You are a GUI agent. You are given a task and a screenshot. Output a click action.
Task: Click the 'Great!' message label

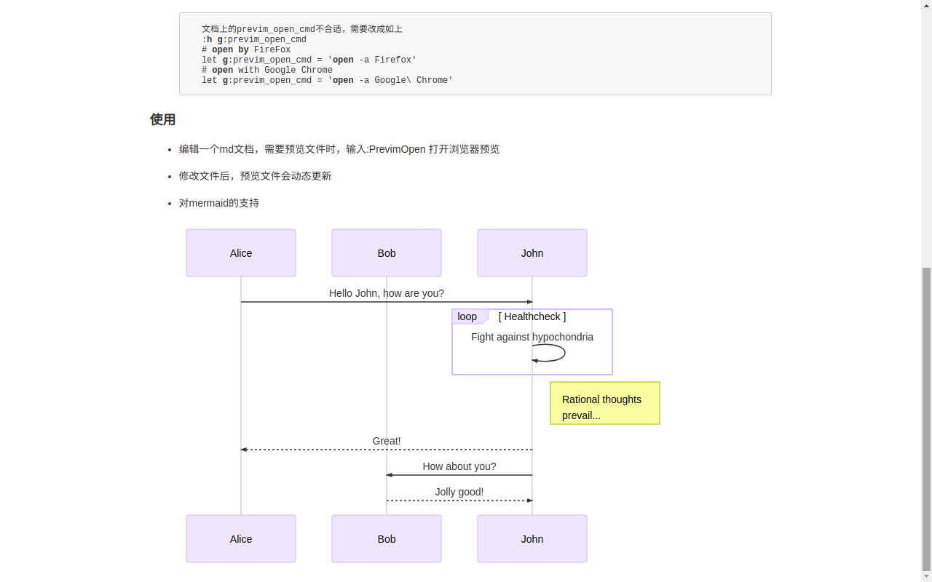pos(387,441)
